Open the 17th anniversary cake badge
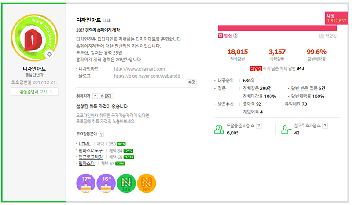This screenshot has width=352, height=205. coord(86,183)
